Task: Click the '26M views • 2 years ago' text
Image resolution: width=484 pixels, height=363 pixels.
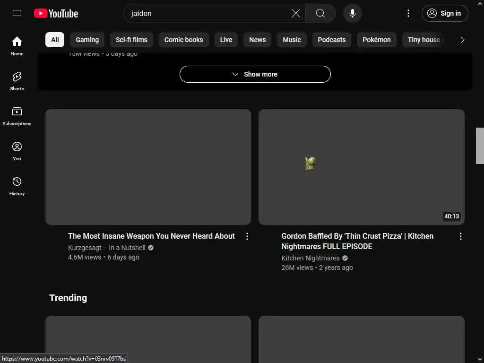Action: click(x=317, y=268)
